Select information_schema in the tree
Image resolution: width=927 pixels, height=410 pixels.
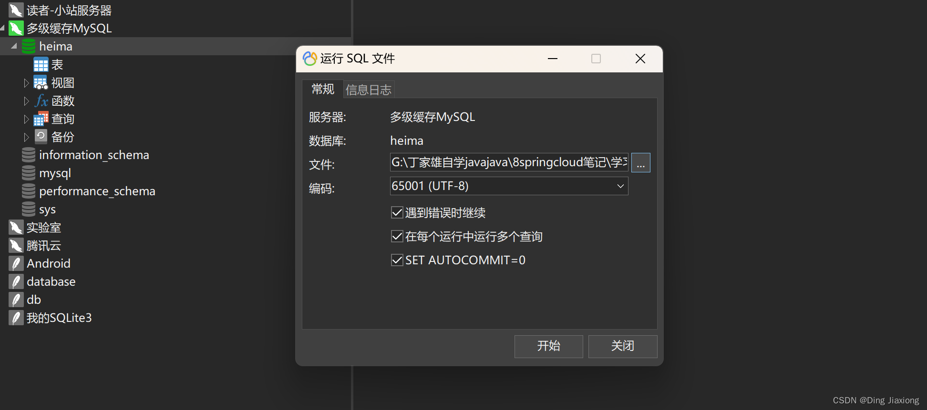94,155
